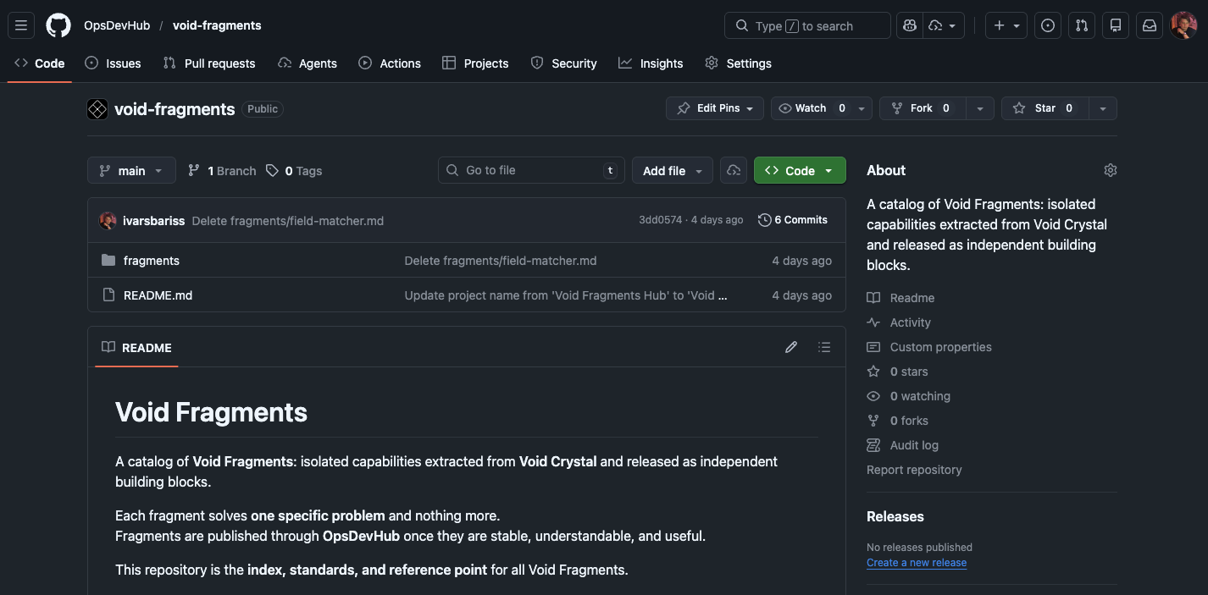This screenshot has height=595, width=1208.
Task: Open the Pull requests tab
Action: coord(208,63)
